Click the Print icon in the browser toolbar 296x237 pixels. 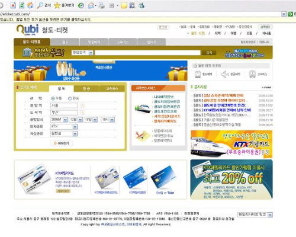tap(102, 5)
